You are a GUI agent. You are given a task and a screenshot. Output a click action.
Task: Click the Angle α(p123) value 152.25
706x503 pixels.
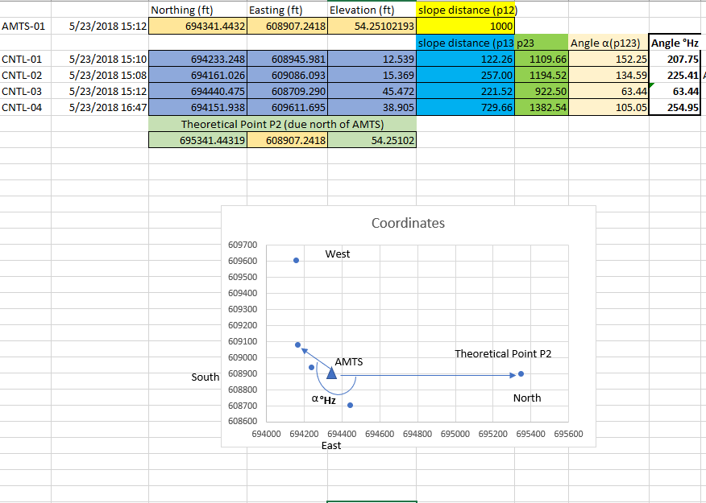point(608,59)
